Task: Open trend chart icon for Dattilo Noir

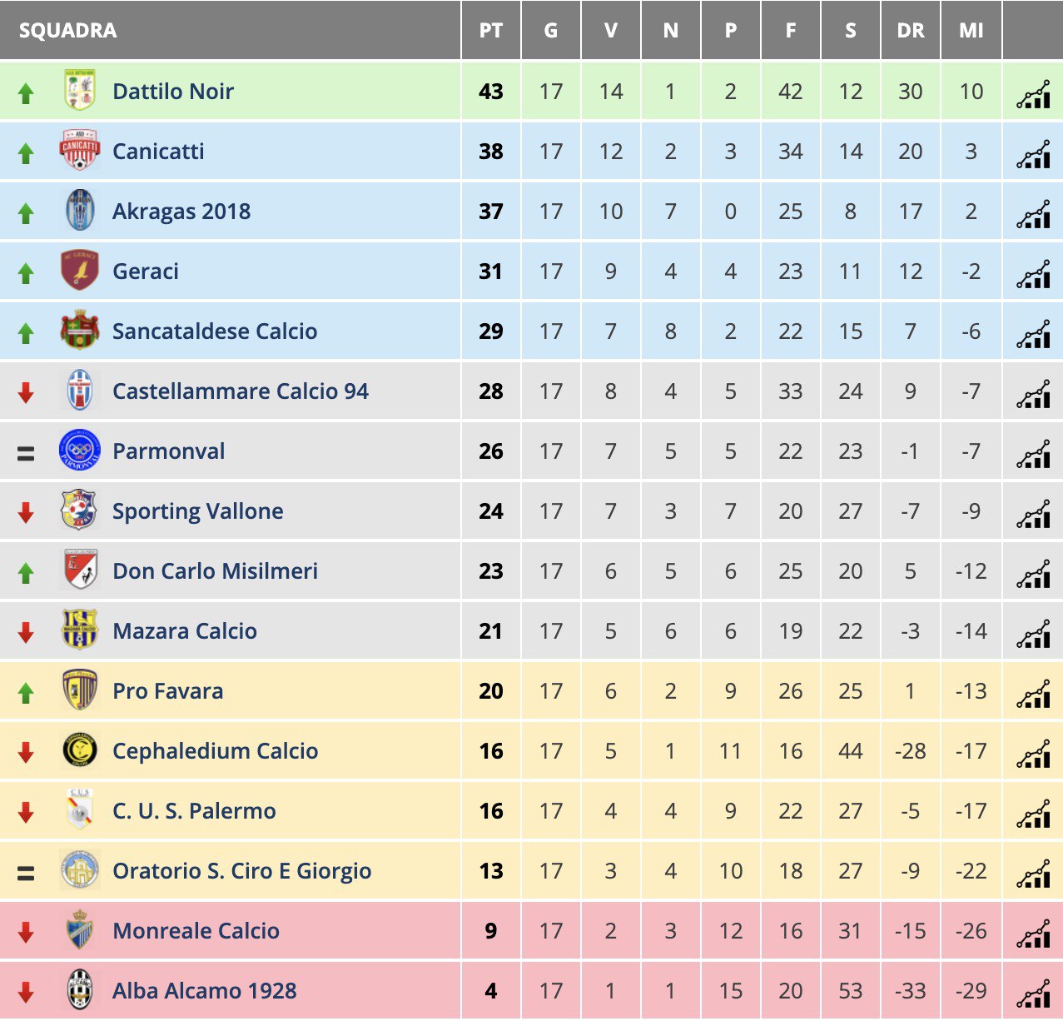Action: (1033, 94)
